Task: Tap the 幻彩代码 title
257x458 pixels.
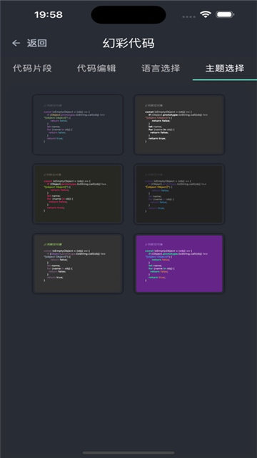Action: click(128, 44)
